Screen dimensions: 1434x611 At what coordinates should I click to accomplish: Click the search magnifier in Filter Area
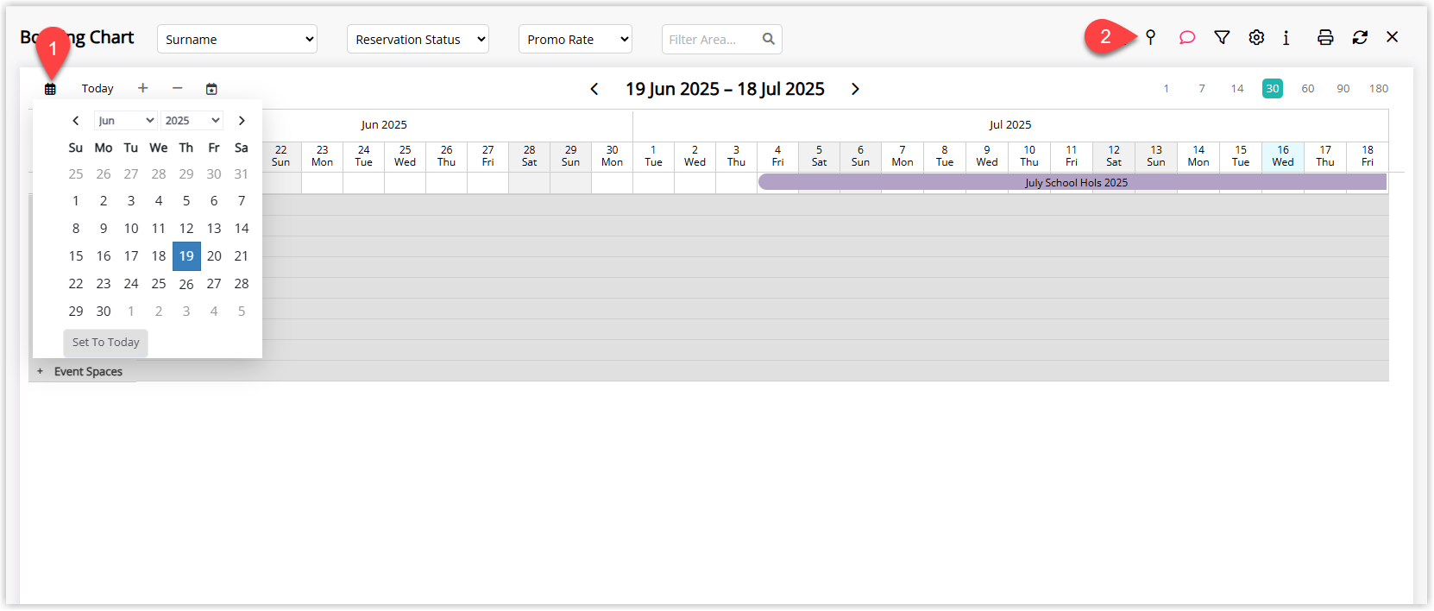click(768, 39)
